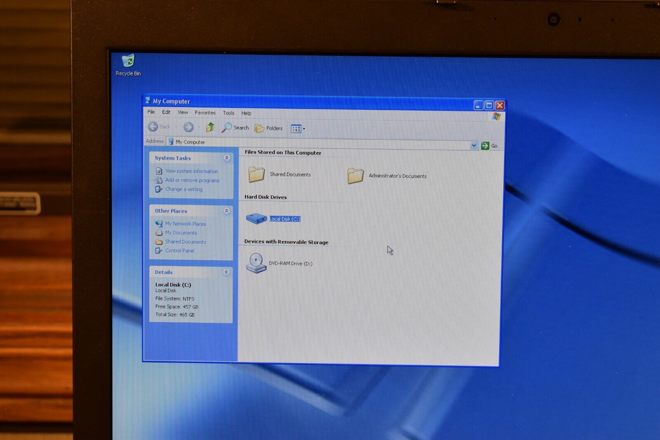The width and height of the screenshot is (660, 440).
Task: Select Administrator's Documents folder icon
Action: point(355,176)
